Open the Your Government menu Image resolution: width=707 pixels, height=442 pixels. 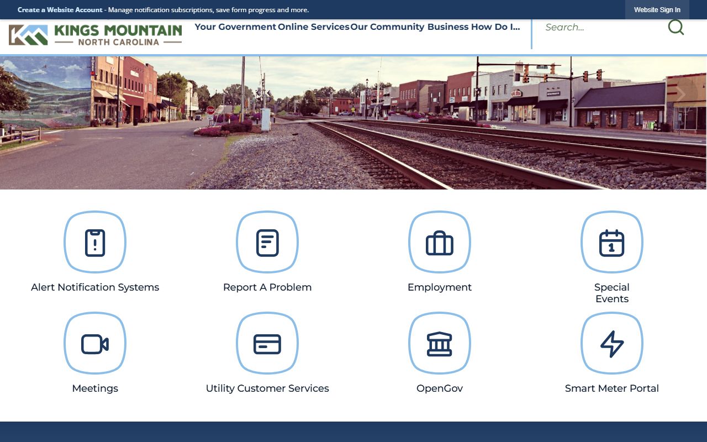(x=235, y=27)
